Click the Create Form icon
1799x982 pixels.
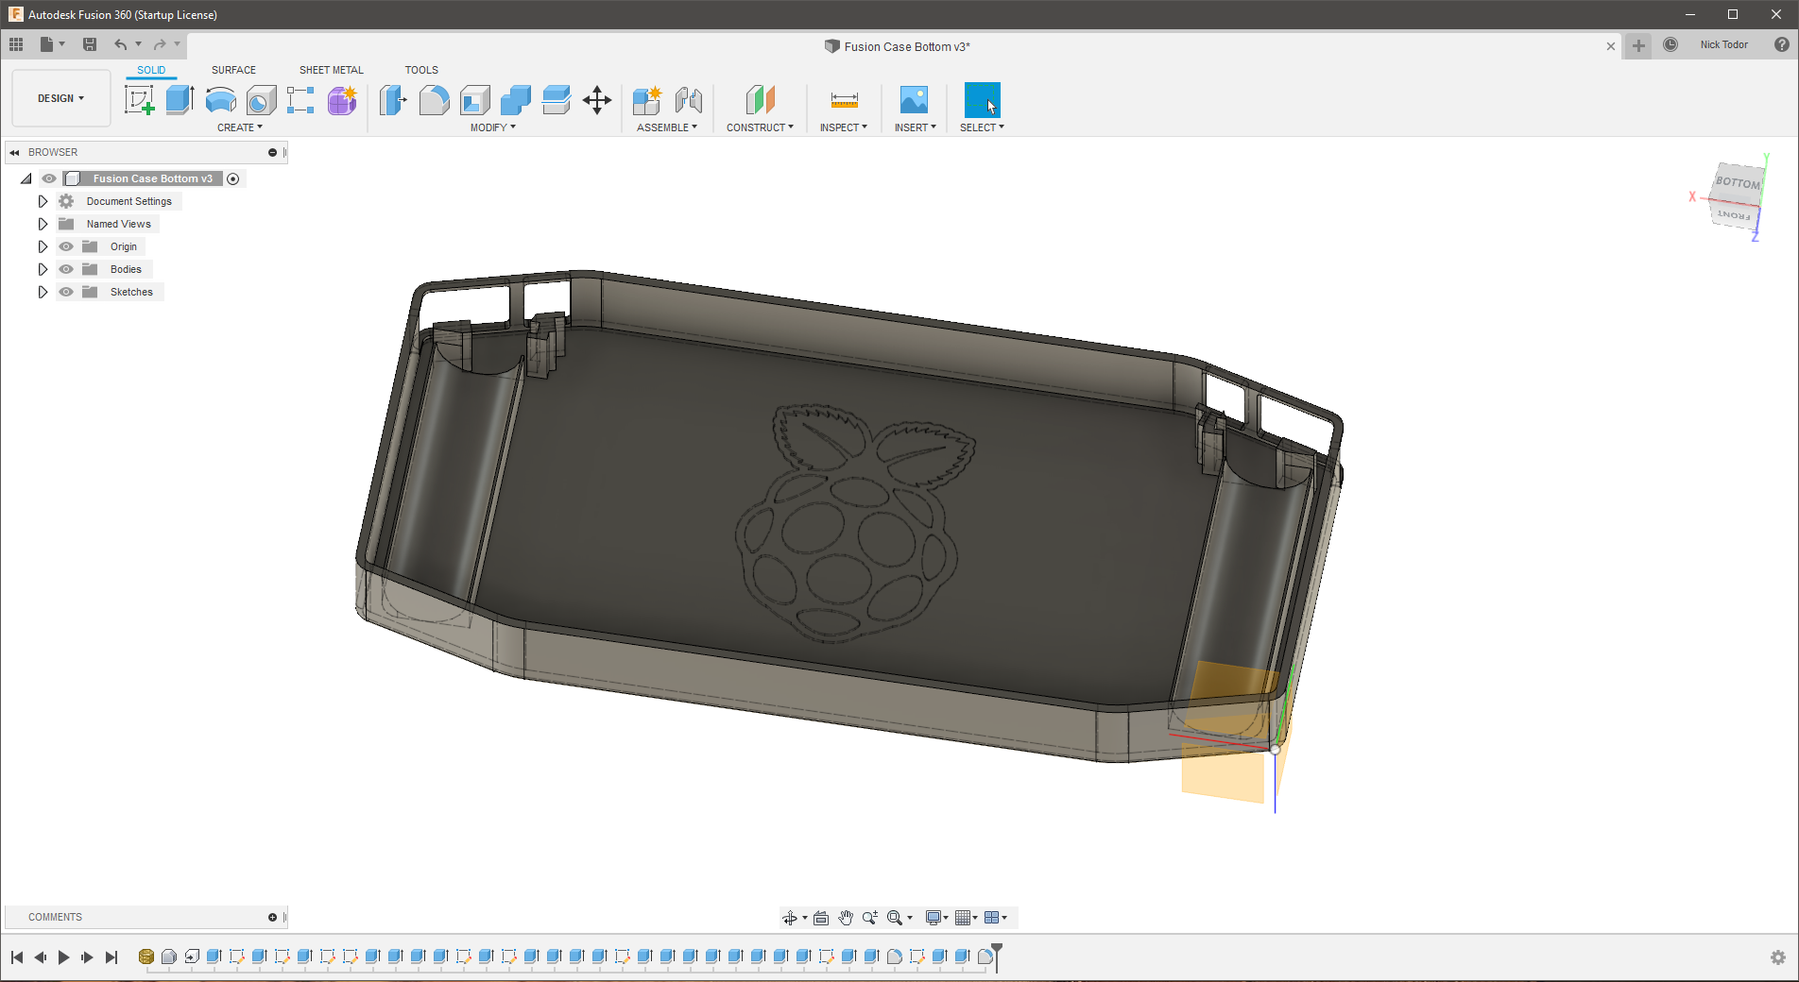(342, 100)
